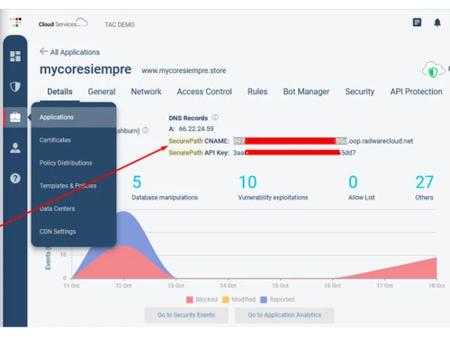Screen dimensions: 450x337
Task: Click the info icon beside the Ashburn region
Action: [x=146, y=130]
